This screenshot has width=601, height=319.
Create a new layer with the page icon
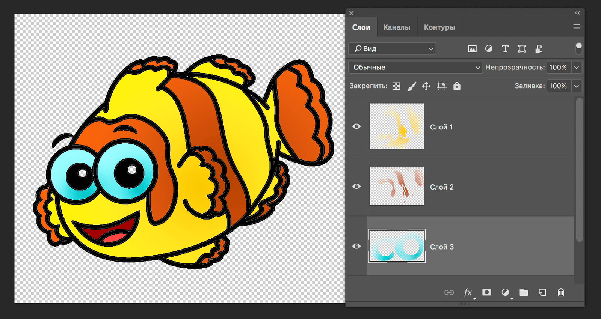[542, 292]
